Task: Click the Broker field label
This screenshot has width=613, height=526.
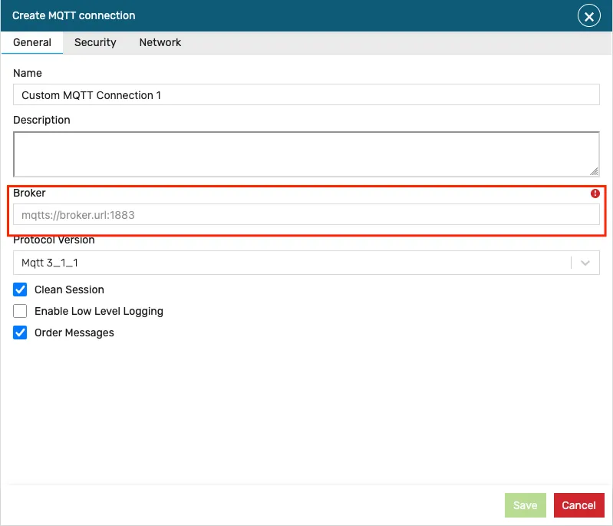Action: click(29, 193)
